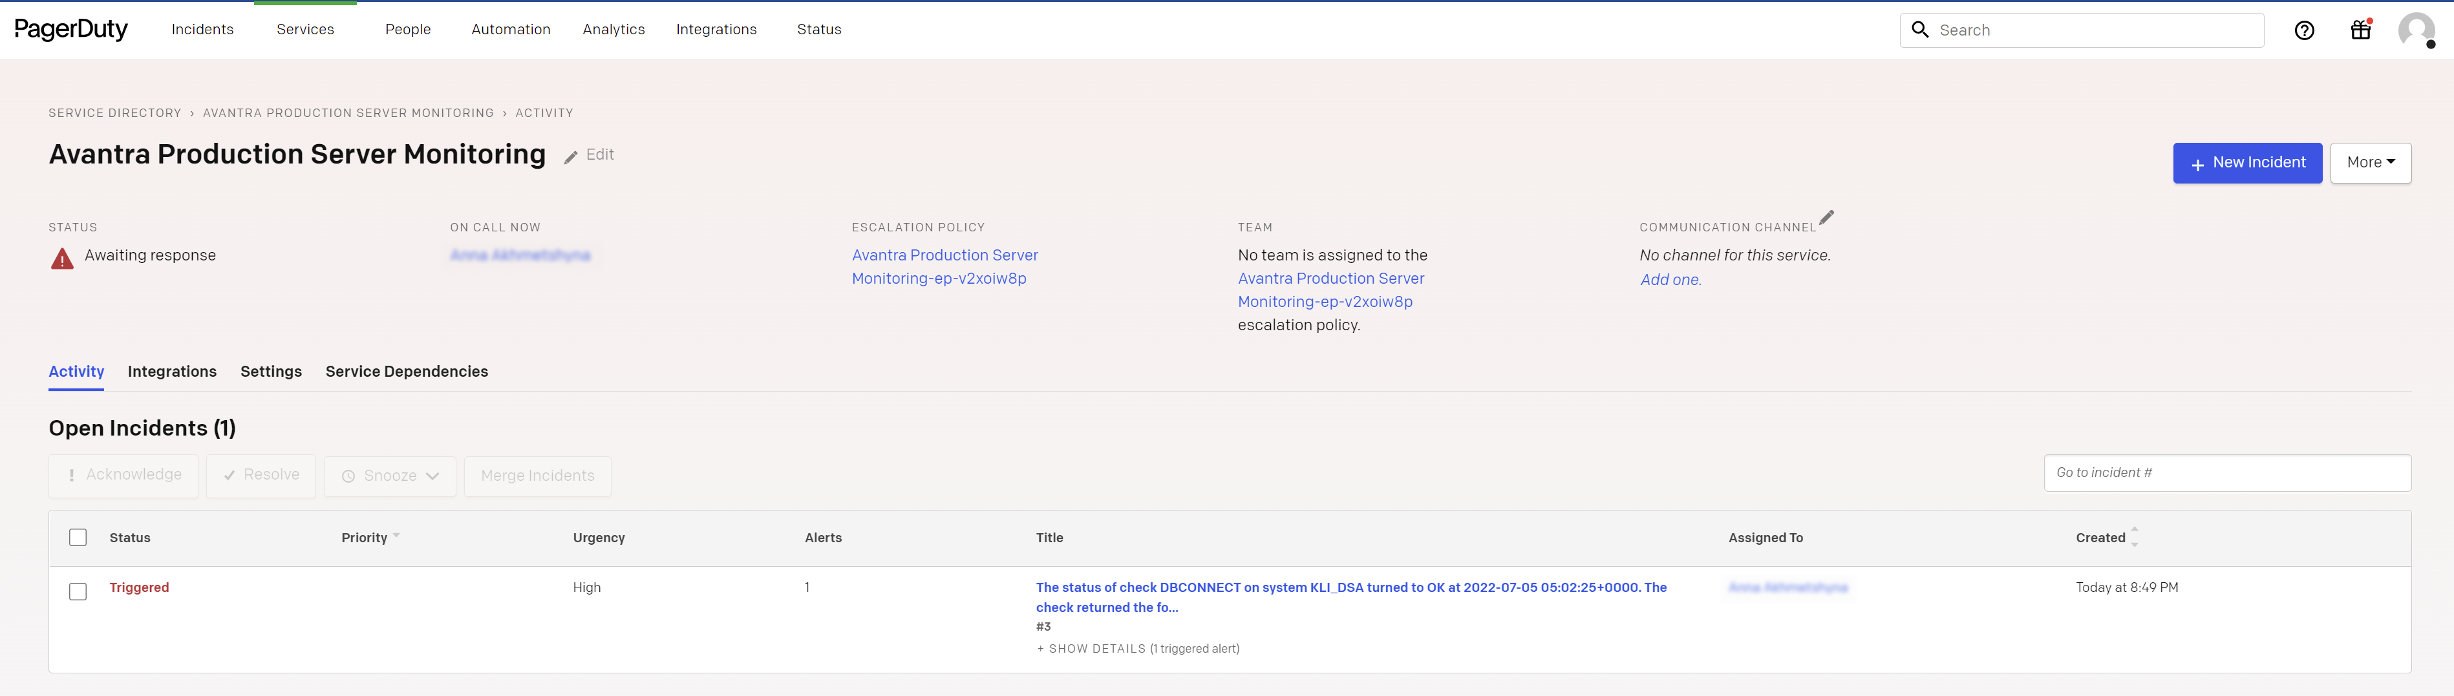The width and height of the screenshot is (2454, 696).
Task: Tick the Triggered incident row checkbox
Action: click(x=78, y=591)
